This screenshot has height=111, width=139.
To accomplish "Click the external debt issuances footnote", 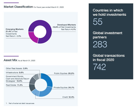I will point(20,103).
